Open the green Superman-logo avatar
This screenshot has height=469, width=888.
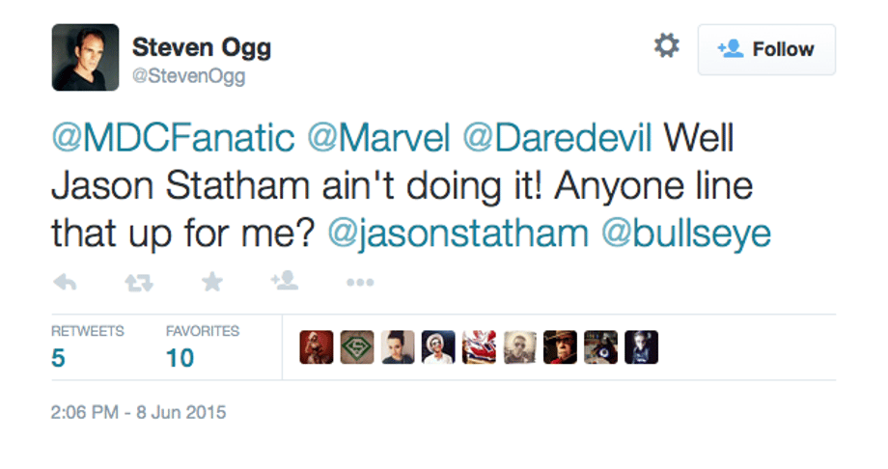tap(356, 347)
